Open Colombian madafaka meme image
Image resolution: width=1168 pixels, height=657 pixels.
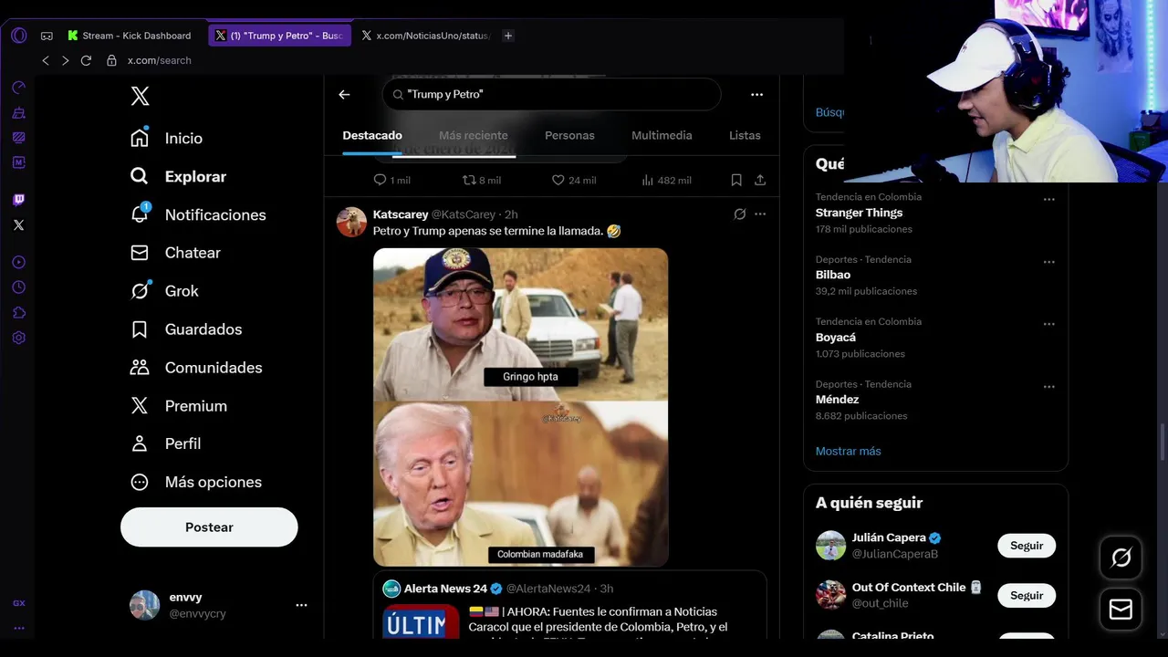pos(520,484)
